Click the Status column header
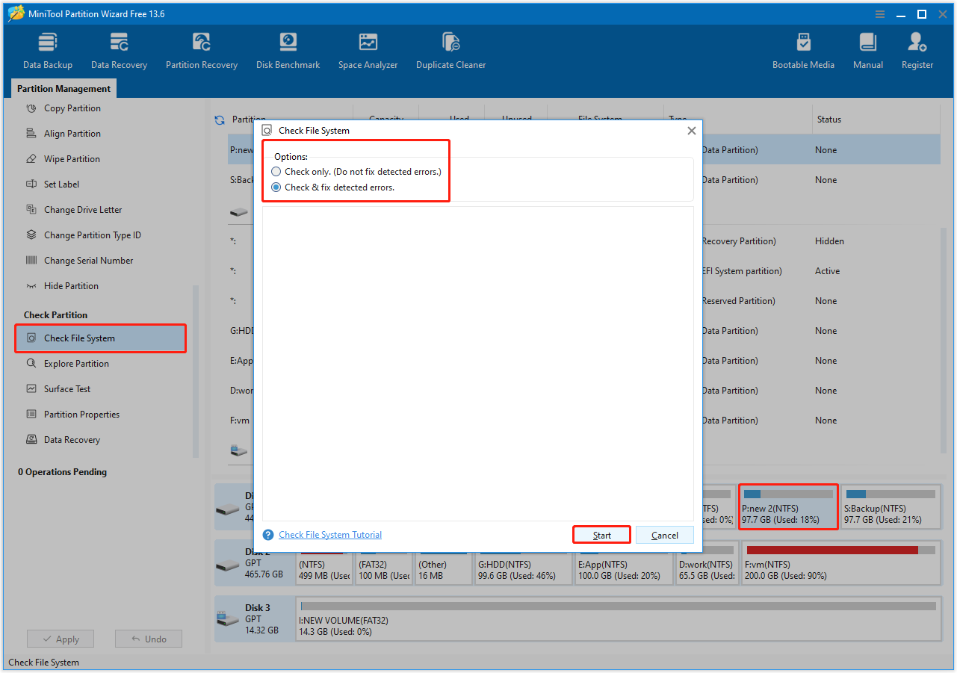This screenshot has height=673, width=957. [829, 120]
